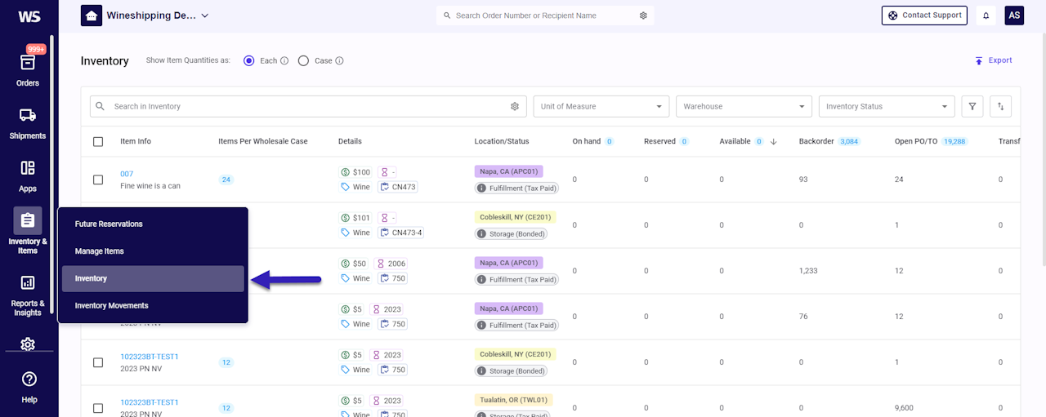1046x417 pixels.
Task: Tick the checkbox for item 007
Action: [x=98, y=180]
